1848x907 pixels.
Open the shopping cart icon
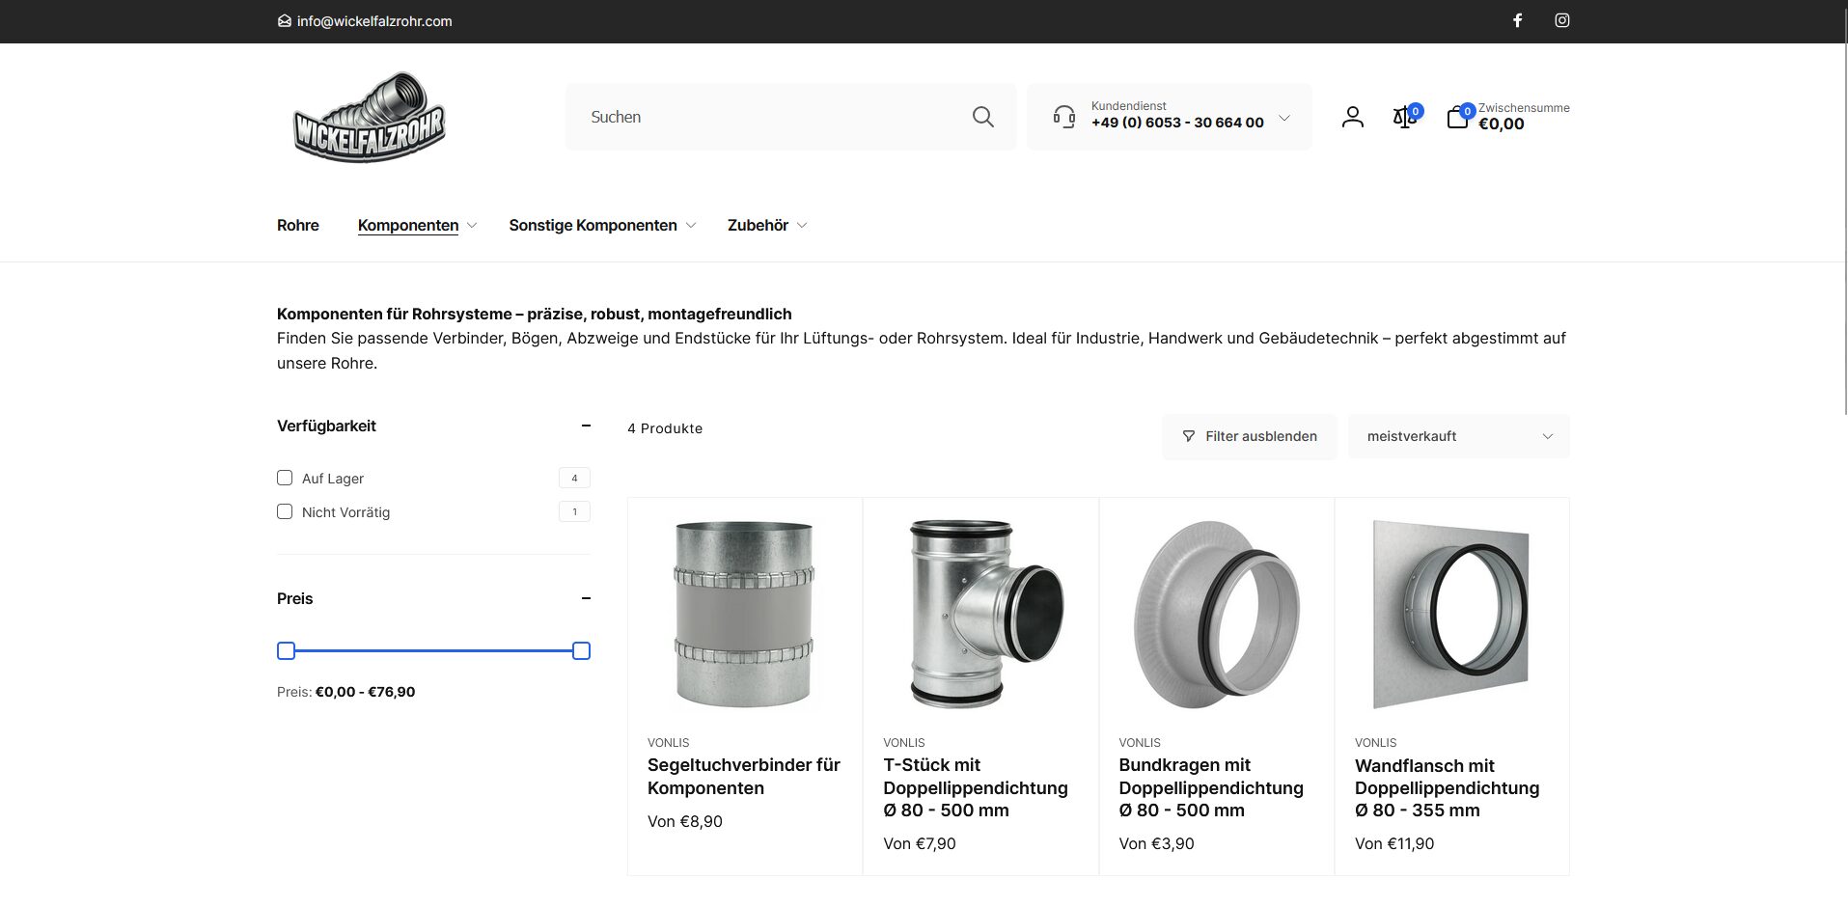coord(1457,118)
